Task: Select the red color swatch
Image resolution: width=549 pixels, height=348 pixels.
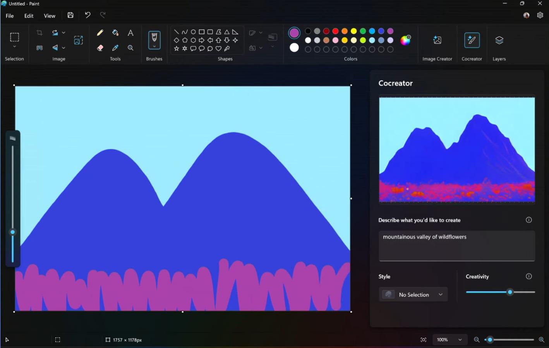Action: [335, 31]
